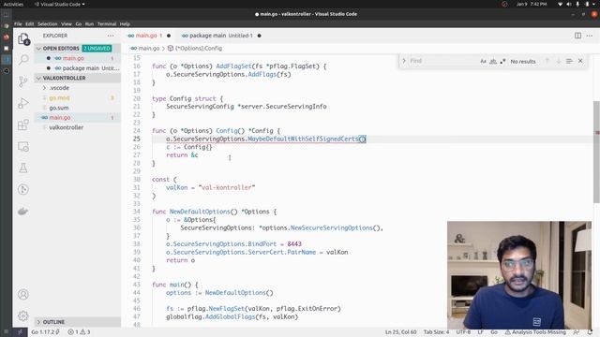Expand the Replace toggle in Find widget

[404, 61]
